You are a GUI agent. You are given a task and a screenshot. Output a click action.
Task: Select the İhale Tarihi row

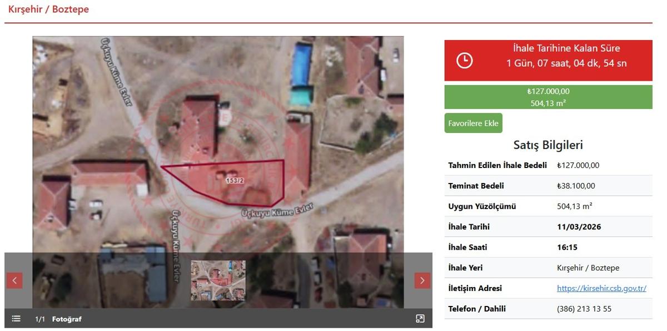coord(549,226)
